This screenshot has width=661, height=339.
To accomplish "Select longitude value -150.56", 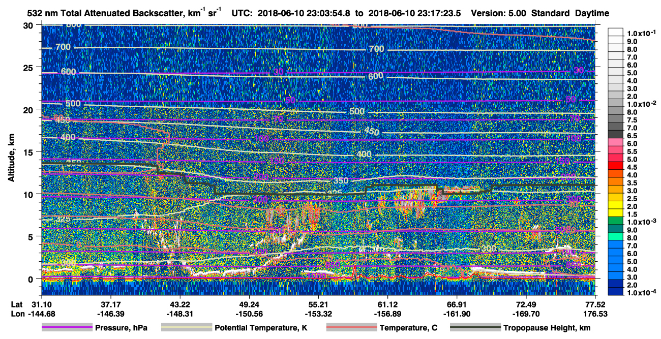I will [249, 314].
